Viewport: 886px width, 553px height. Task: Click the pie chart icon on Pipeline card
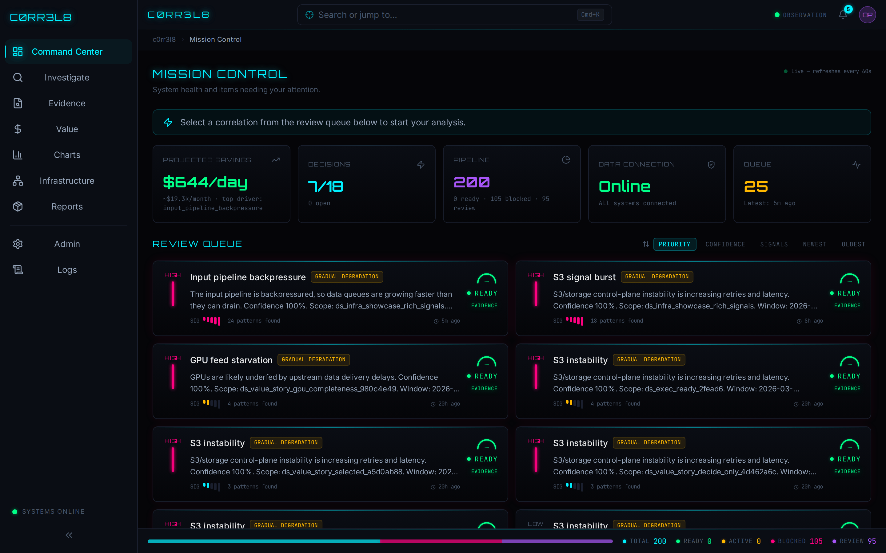click(566, 160)
